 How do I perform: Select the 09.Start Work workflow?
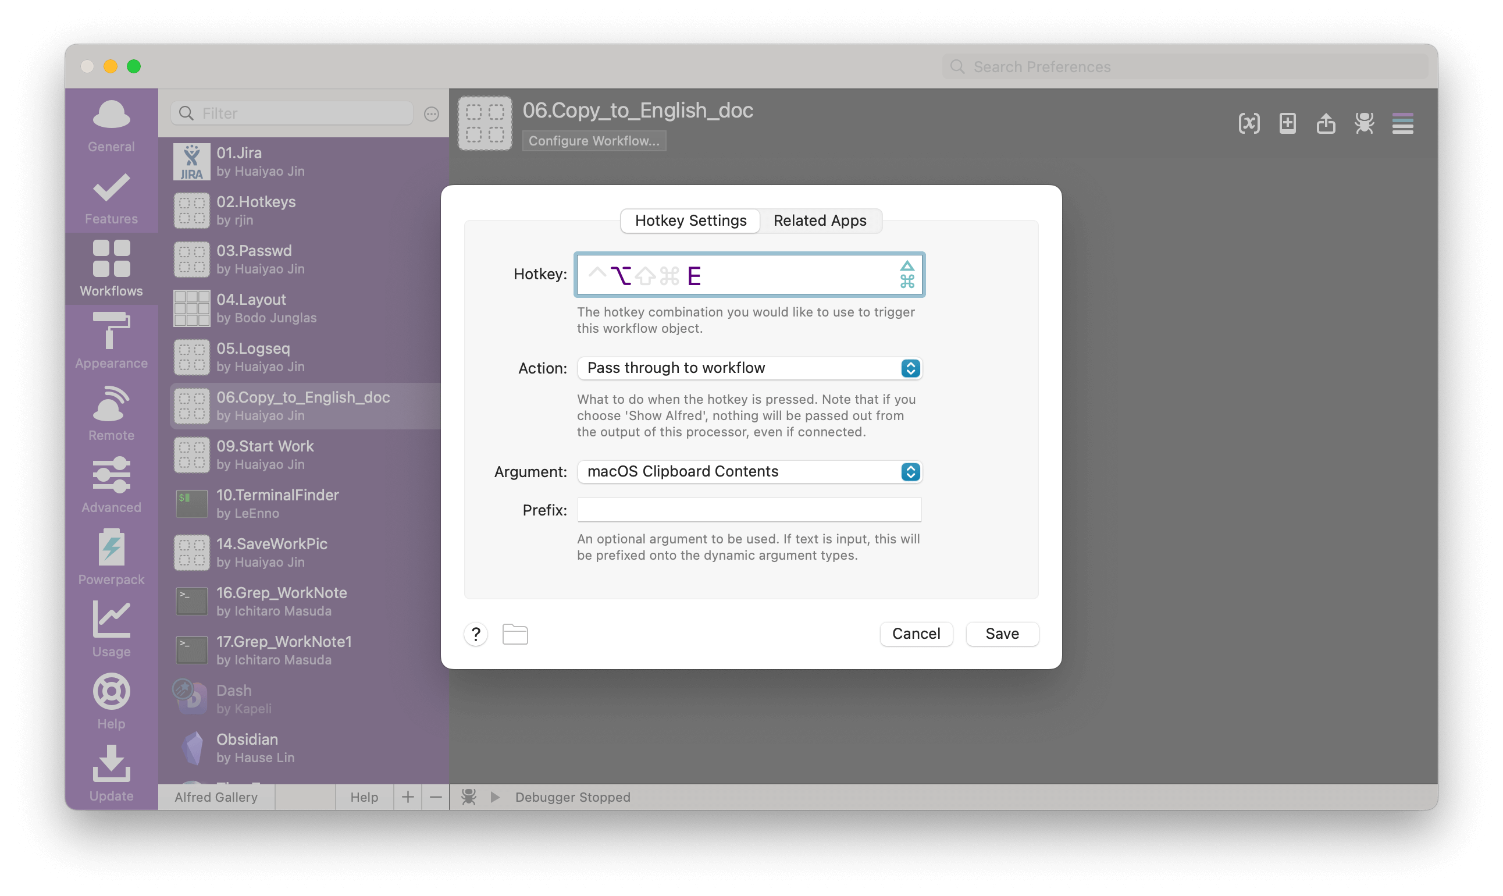click(x=306, y=455)
